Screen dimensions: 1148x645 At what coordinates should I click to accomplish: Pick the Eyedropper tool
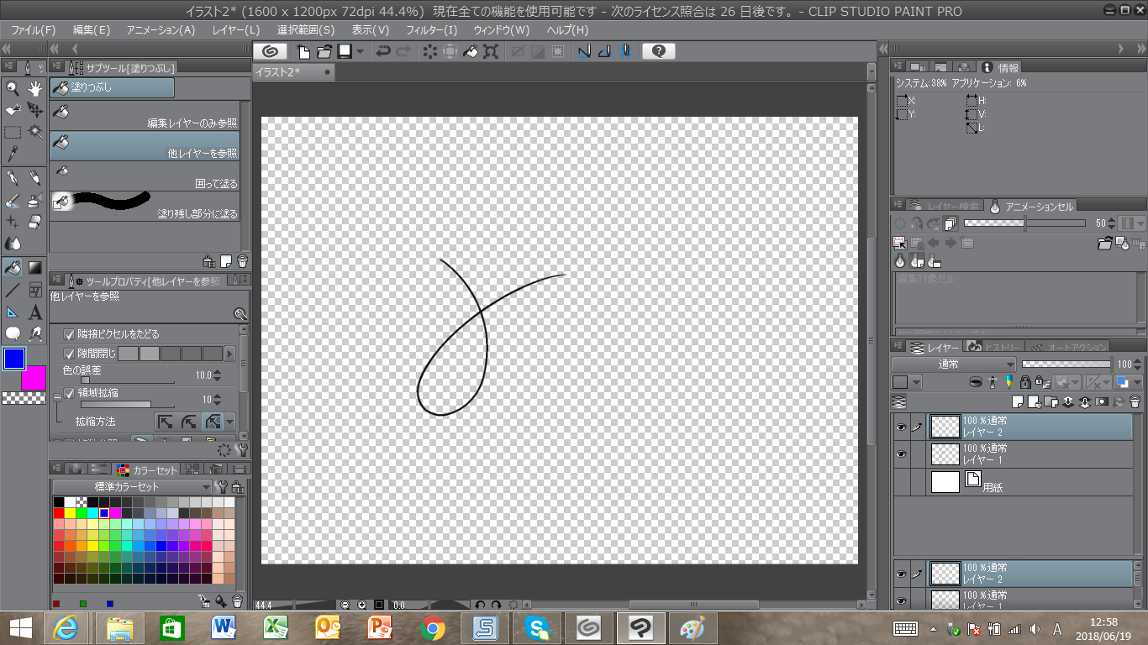click(13, 154)
